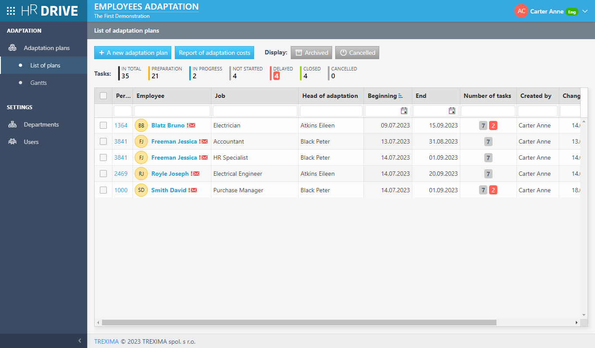The width and height of the screenshot is (595, 348).
Task: Collapse the sidebar with the left chevron
Action: click(79, 341)
